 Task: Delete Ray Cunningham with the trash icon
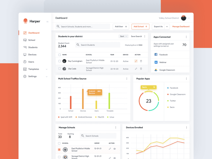click(x=141, y=61)
